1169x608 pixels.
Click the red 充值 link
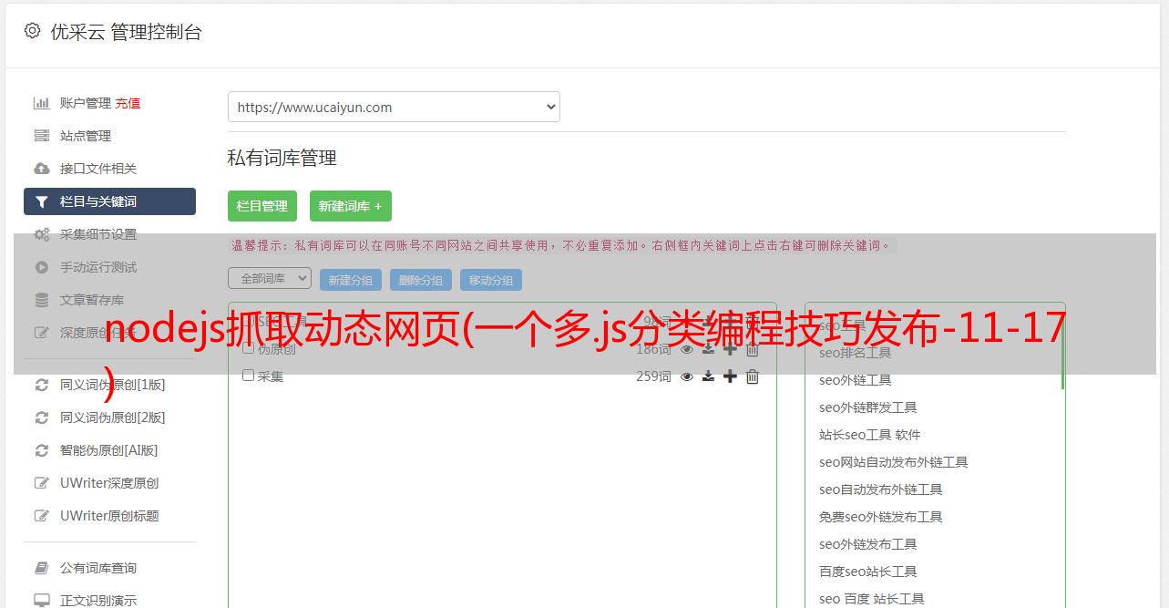tap(128, 103)
